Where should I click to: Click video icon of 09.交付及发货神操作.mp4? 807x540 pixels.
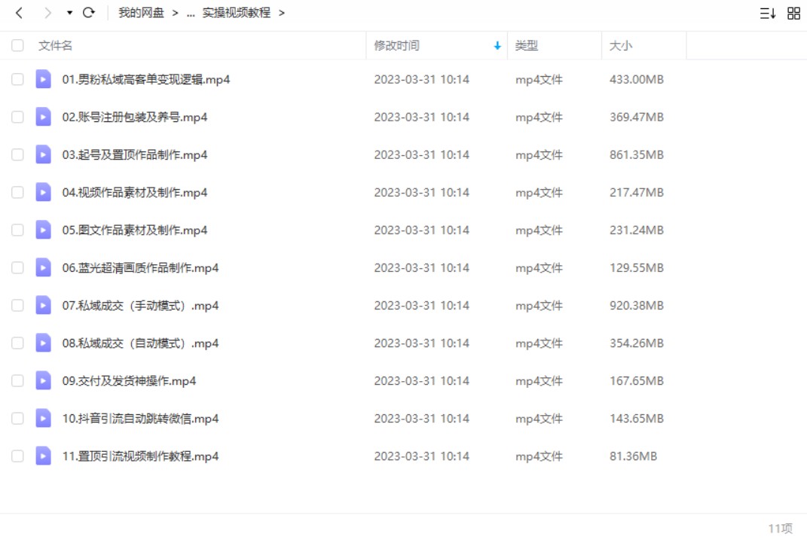pos(43,380)
